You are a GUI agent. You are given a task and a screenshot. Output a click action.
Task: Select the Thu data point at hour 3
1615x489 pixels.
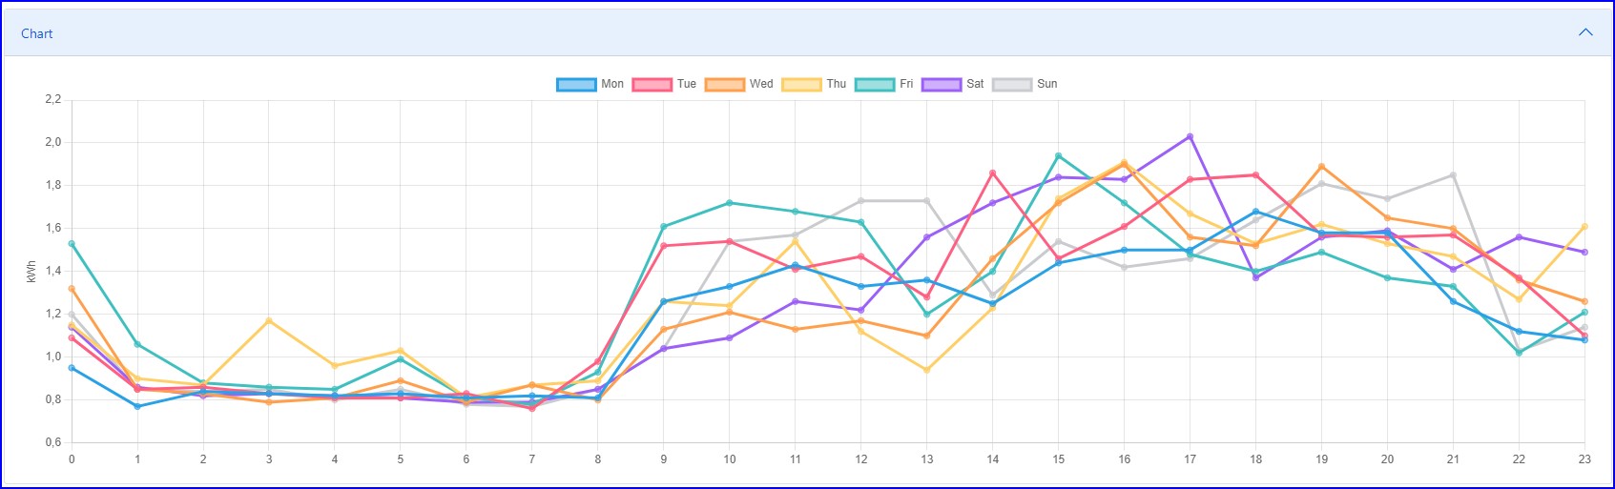(269, 320)
